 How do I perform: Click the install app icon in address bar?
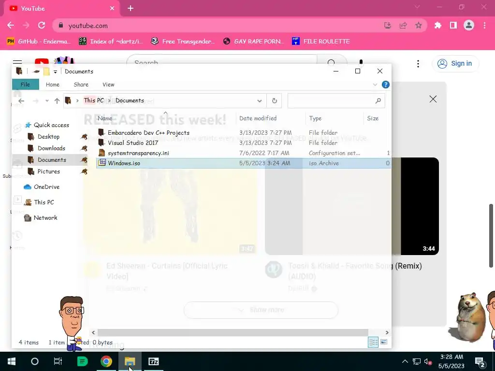click(388, 25)
